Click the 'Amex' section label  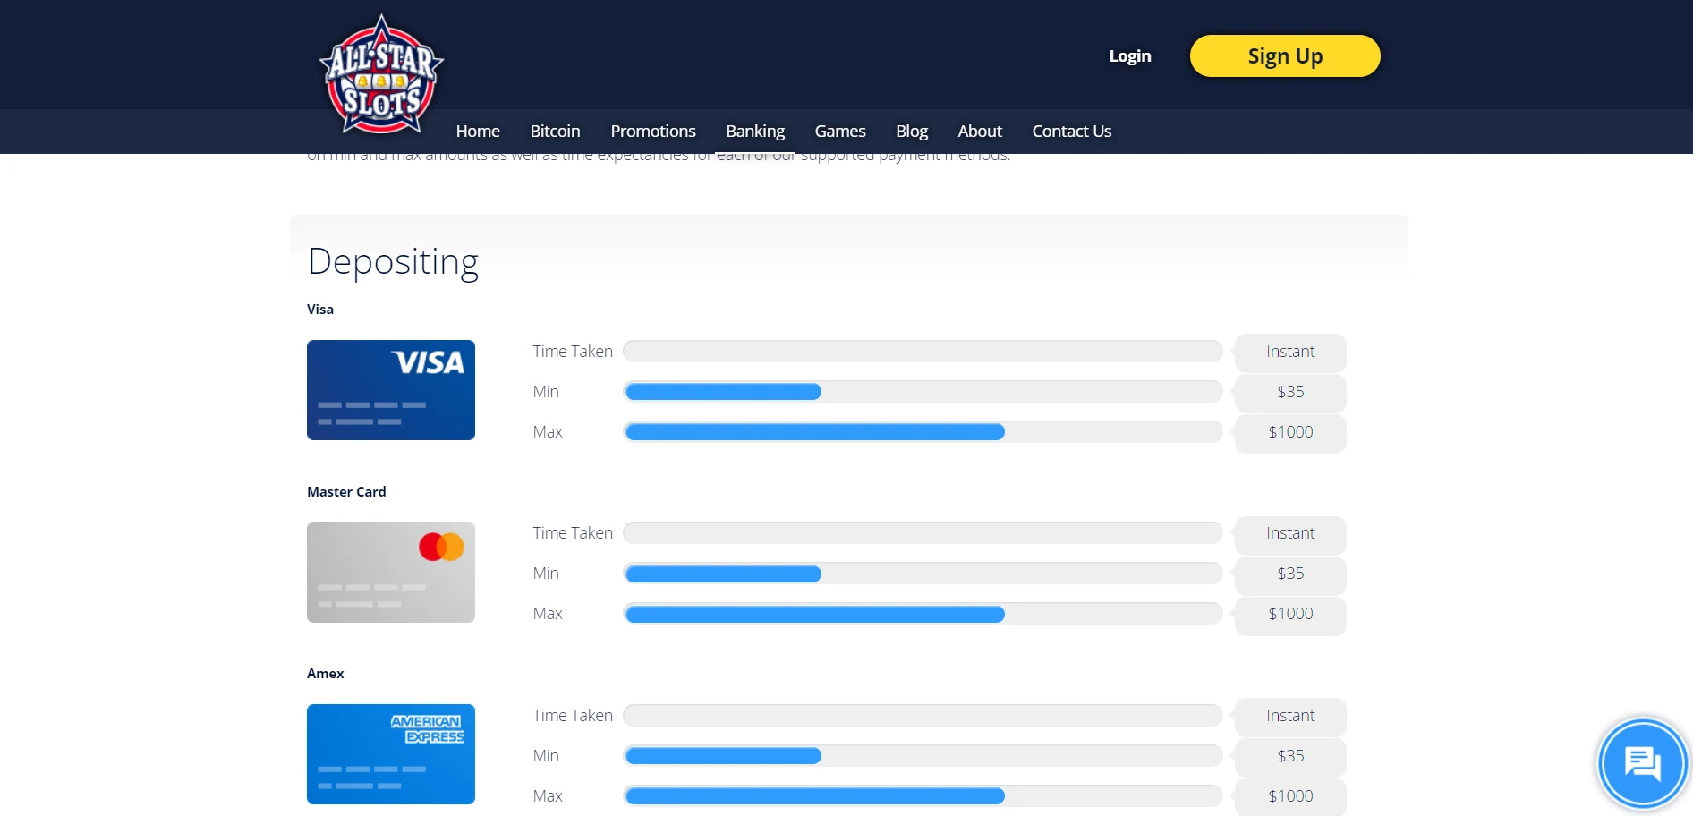click(326, 674)
